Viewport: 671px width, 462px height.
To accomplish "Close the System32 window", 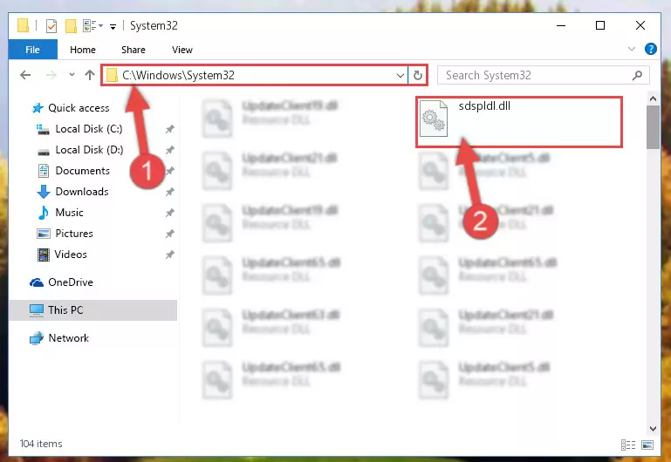I will [640, 25].
